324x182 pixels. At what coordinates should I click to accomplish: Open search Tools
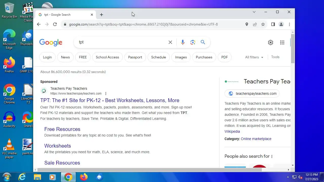pos(275,57)
